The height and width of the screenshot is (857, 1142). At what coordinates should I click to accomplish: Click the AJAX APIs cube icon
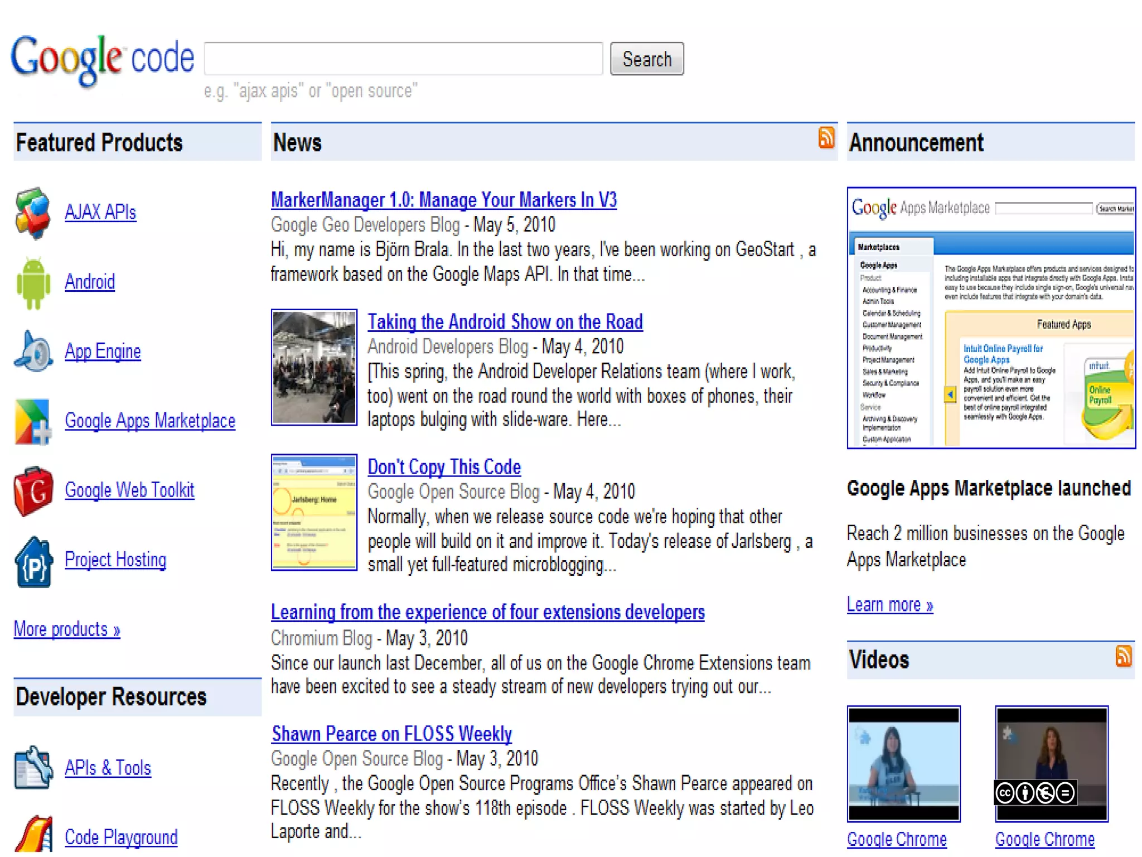tap(32, 213)
